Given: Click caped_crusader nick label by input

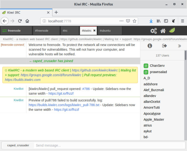Looking at the screenshot, I should (x=18, y=145).
